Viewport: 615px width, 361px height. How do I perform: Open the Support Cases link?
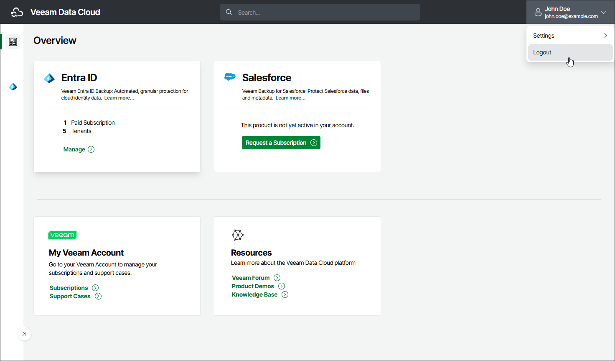[70, 296]
